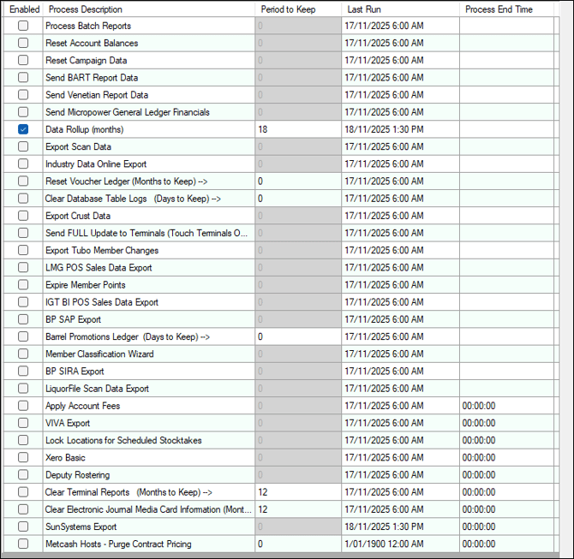
Task: Tick the Export Scan Data checkbox
Action: click(x=23, y=146)
